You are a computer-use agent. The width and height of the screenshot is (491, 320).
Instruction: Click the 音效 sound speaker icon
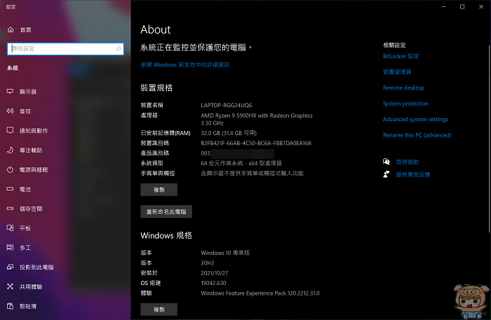point(10,111)
